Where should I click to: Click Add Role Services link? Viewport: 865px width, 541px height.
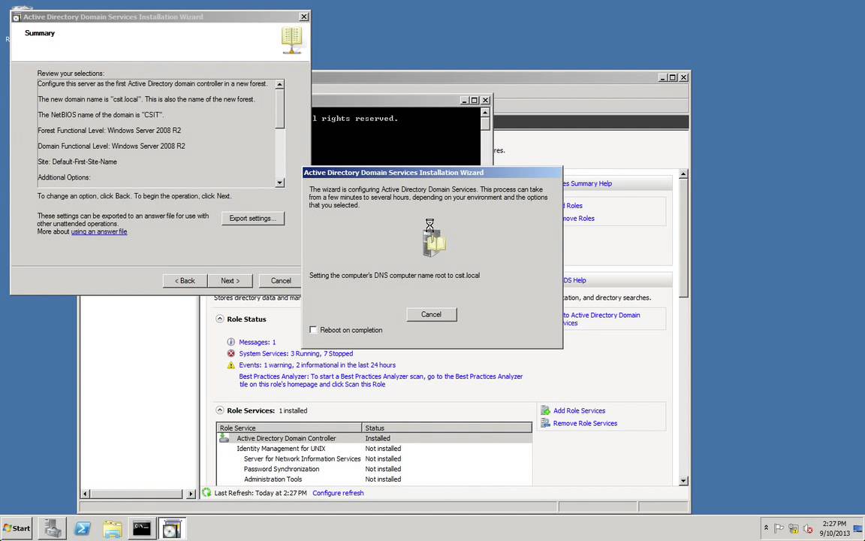pyautogui.click(x=579, y=411)
